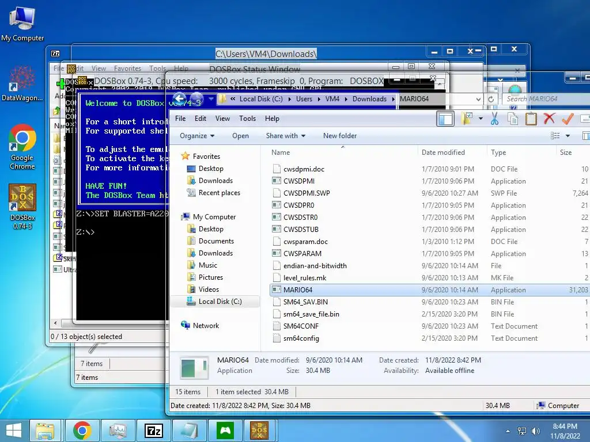Click Users in the address breadcrumb
This screenshot has height=442, width=590.
(304, 99)
